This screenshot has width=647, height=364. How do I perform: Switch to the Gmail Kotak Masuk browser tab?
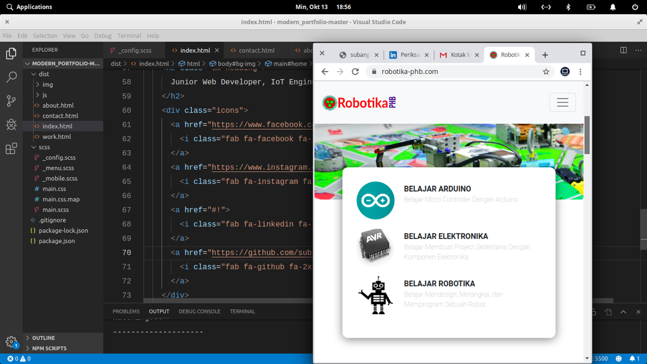459,55
